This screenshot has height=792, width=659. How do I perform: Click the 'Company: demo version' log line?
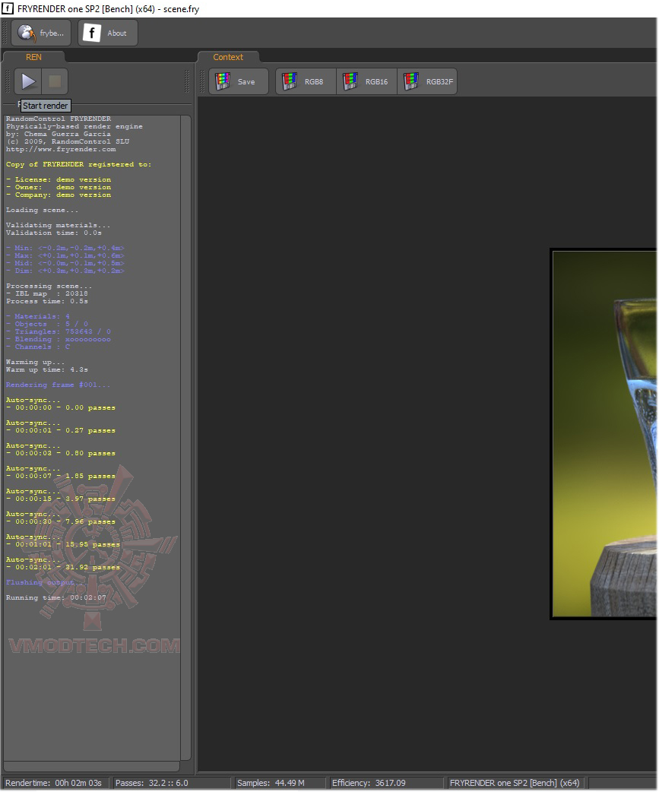tap(58, 195)
